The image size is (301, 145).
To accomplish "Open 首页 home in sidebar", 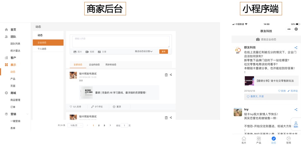I will [13, 29].
